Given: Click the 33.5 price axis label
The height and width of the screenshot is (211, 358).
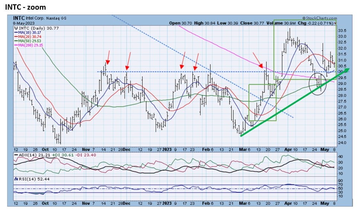Looking at the screenshot, I should [x=343, y=31].
